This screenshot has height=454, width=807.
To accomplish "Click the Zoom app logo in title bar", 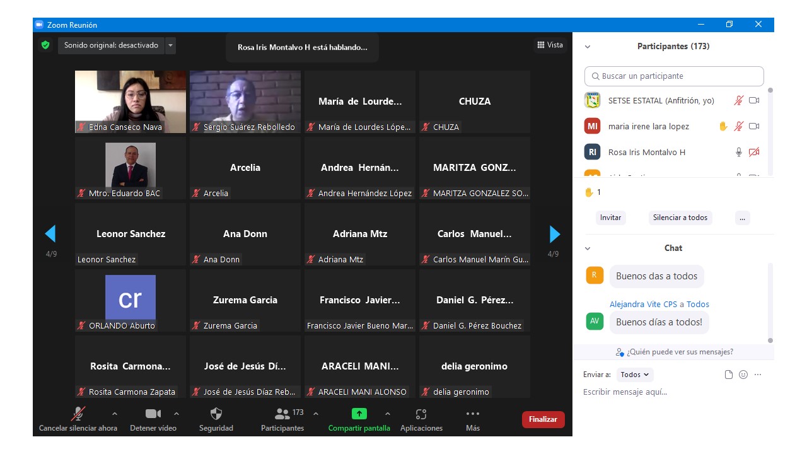I will tap(39, 25).
